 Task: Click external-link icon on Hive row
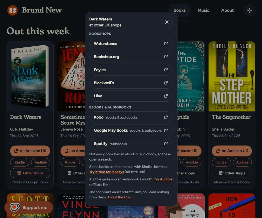pos(166,96)
